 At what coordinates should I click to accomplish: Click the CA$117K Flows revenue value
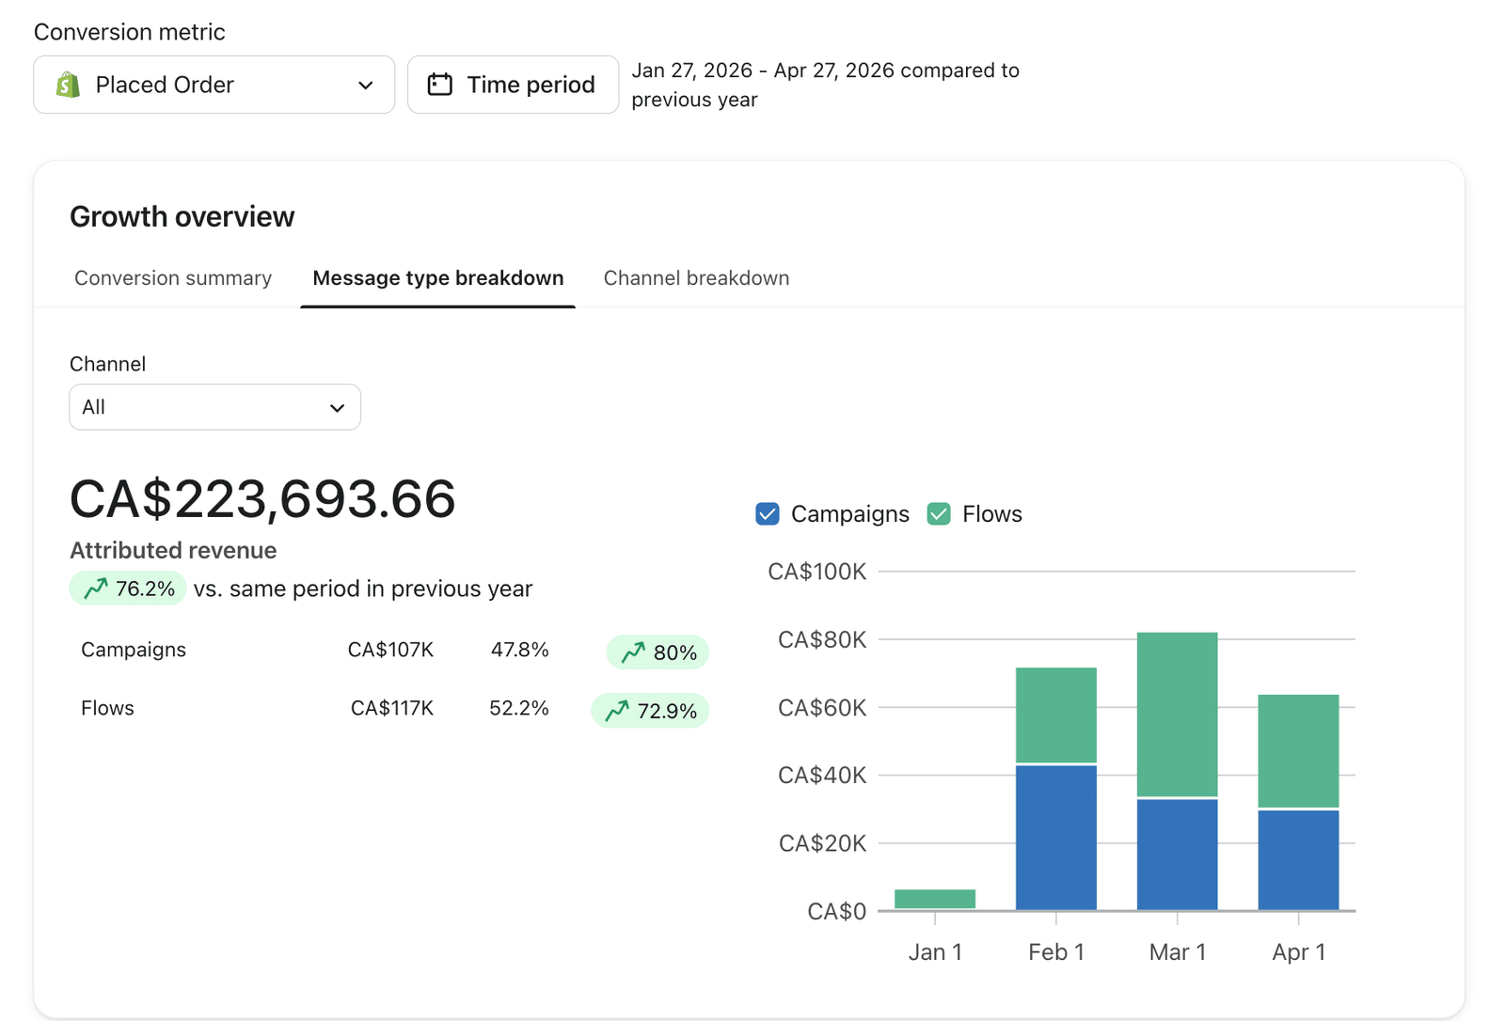pos(392,708)
